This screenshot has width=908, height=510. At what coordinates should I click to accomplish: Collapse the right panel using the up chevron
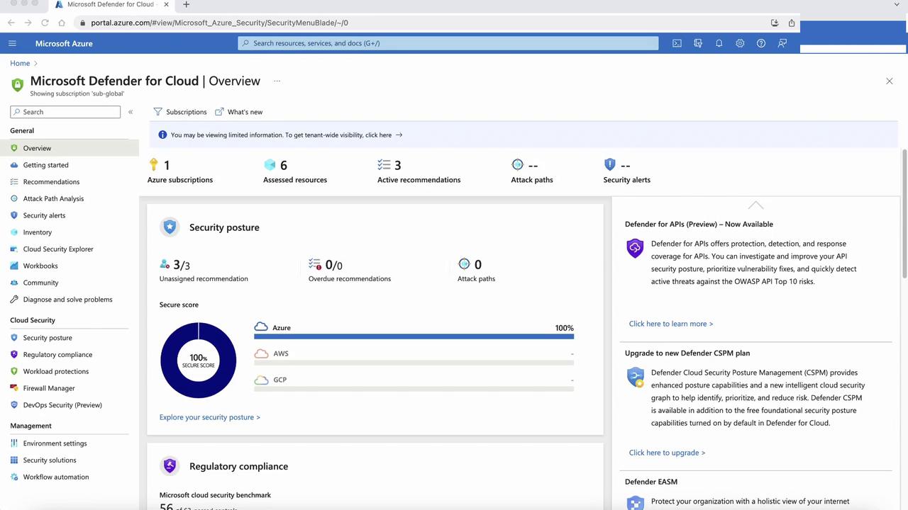click(x=755, y=205)
